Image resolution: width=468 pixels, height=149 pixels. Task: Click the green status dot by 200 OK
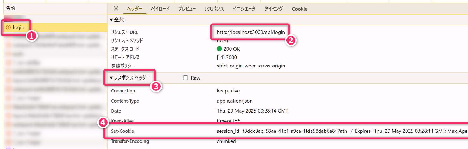[219, 49]
